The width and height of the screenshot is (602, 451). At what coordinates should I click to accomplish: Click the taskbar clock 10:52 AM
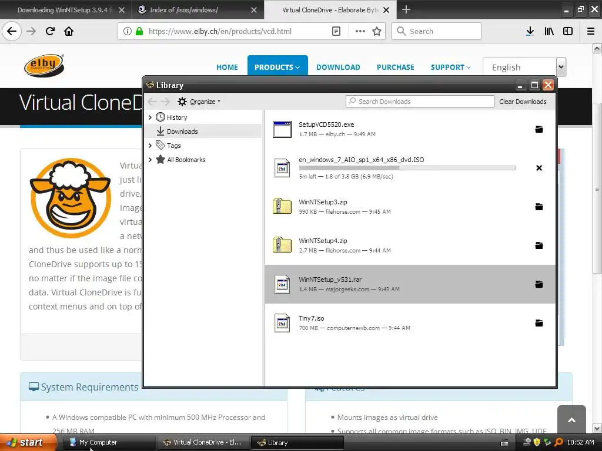(580, 443)
